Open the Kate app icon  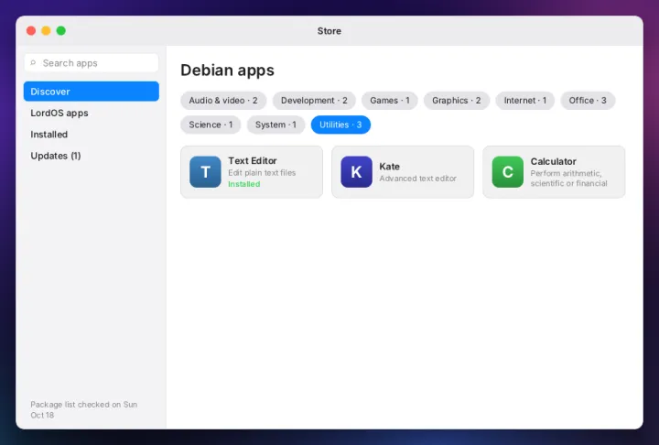tap(356, 171)
